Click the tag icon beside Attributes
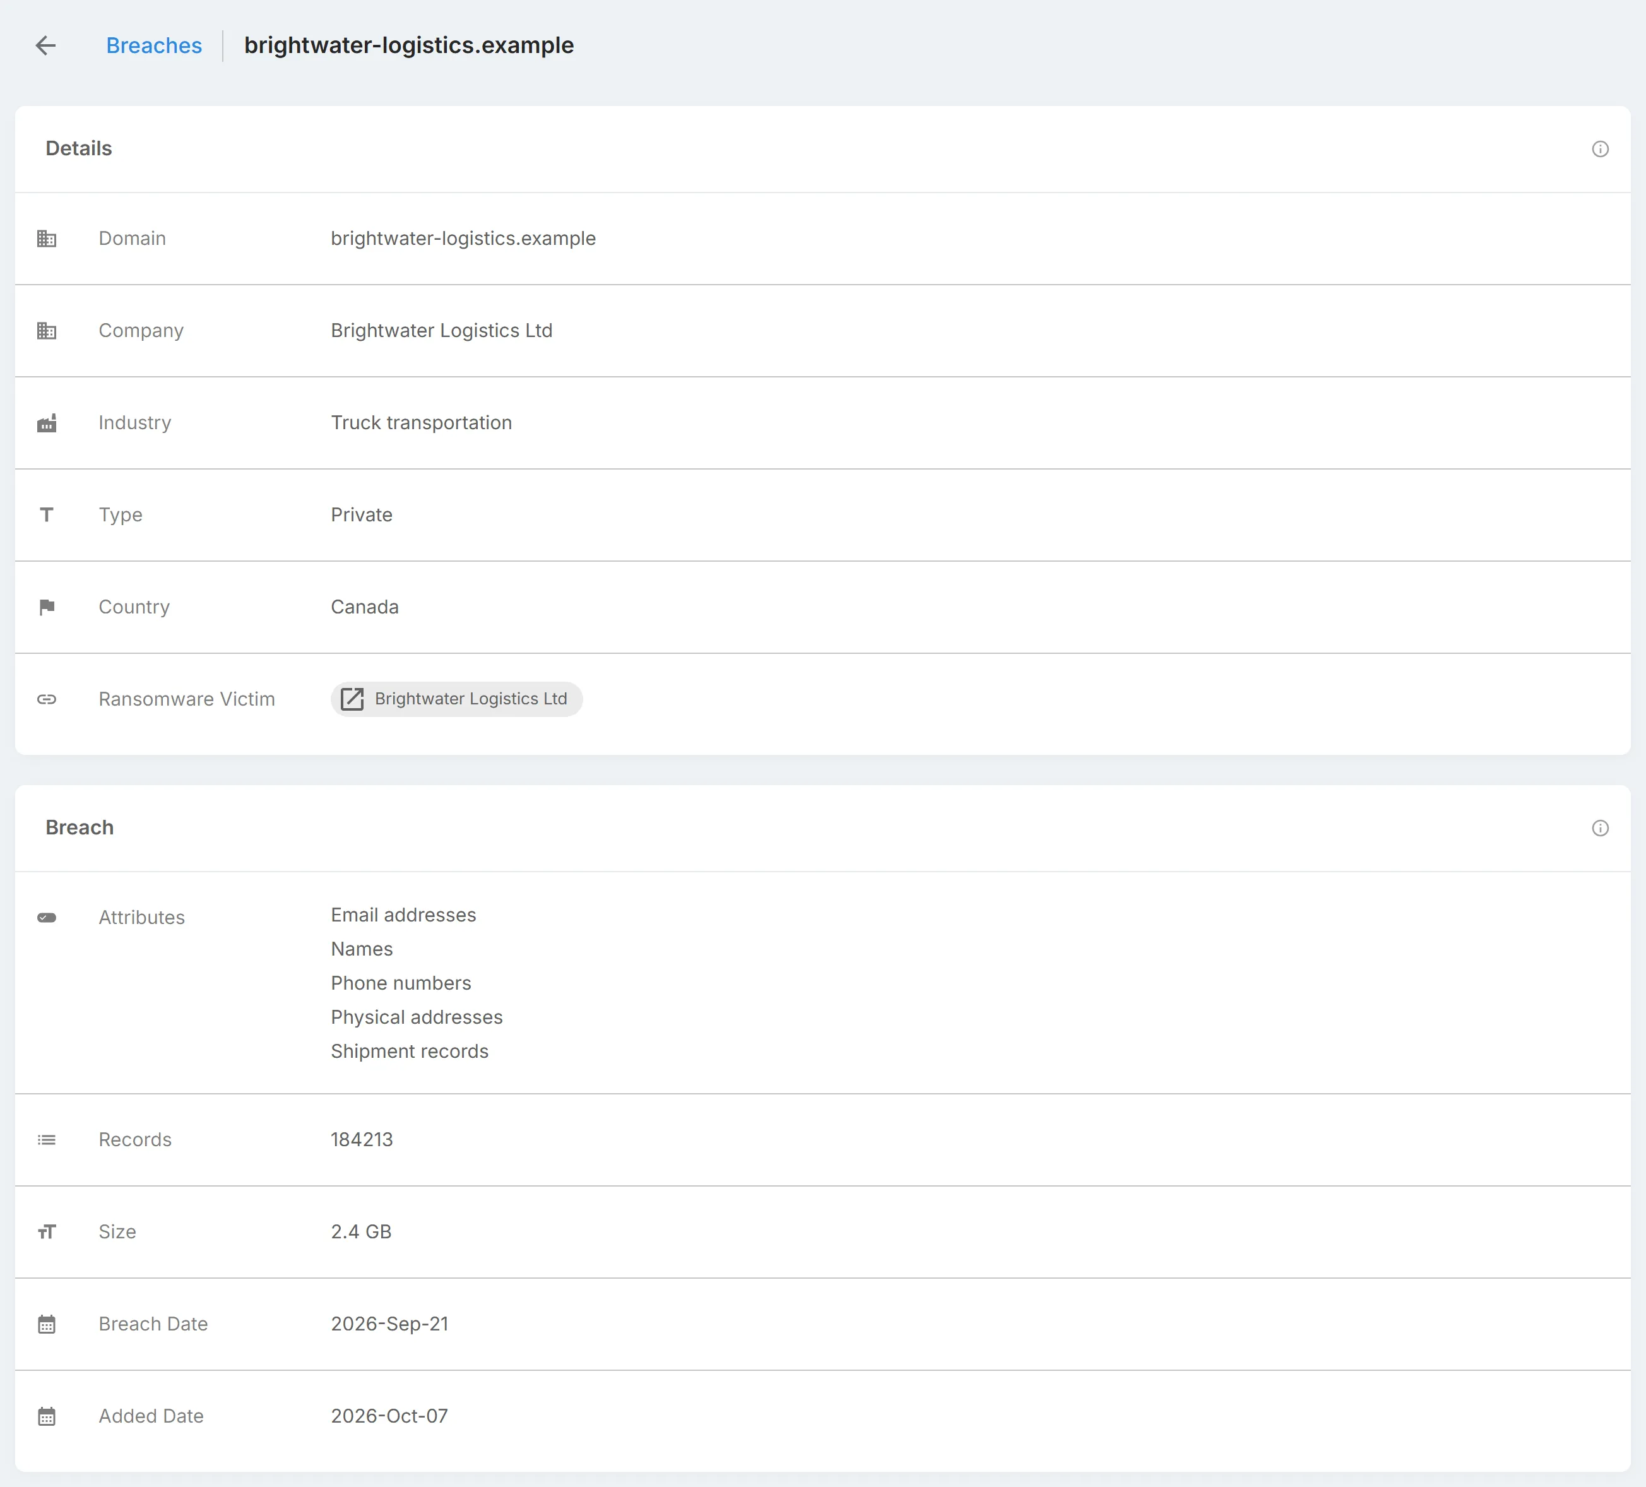The image size is (1646, 1487). pos(47,917)
